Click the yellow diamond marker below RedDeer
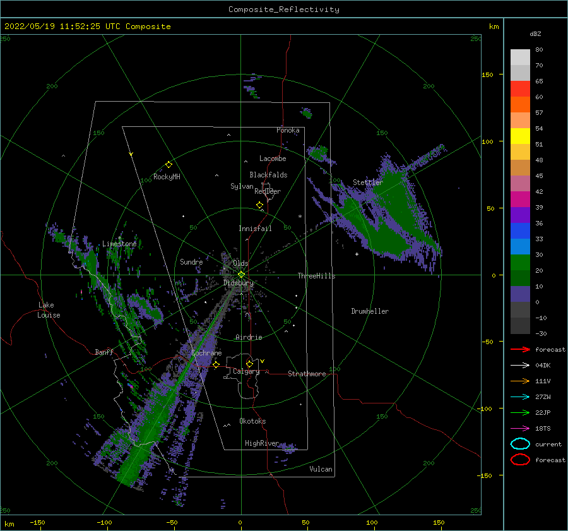 click(260, 205)
